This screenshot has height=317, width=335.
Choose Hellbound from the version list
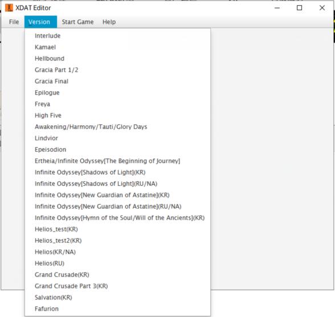pyautogui.click(x=117, y=58)
